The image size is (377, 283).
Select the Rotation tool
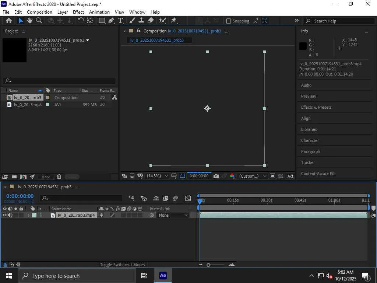point(81,21)
